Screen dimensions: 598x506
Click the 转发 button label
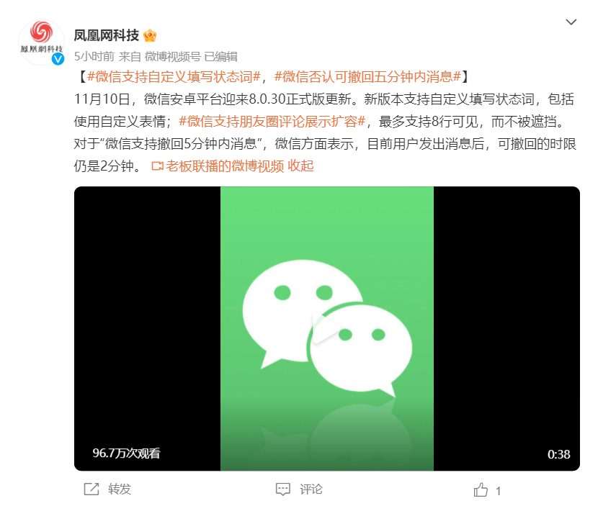click(120, 489)
